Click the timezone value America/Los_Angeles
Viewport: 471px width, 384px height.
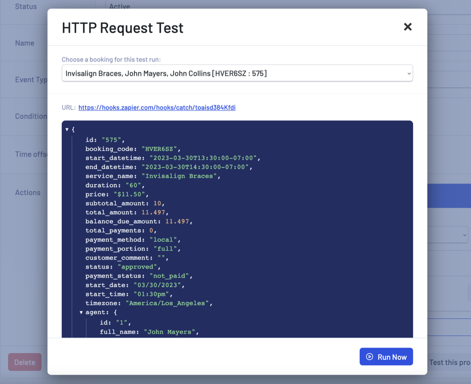(168, 303)
